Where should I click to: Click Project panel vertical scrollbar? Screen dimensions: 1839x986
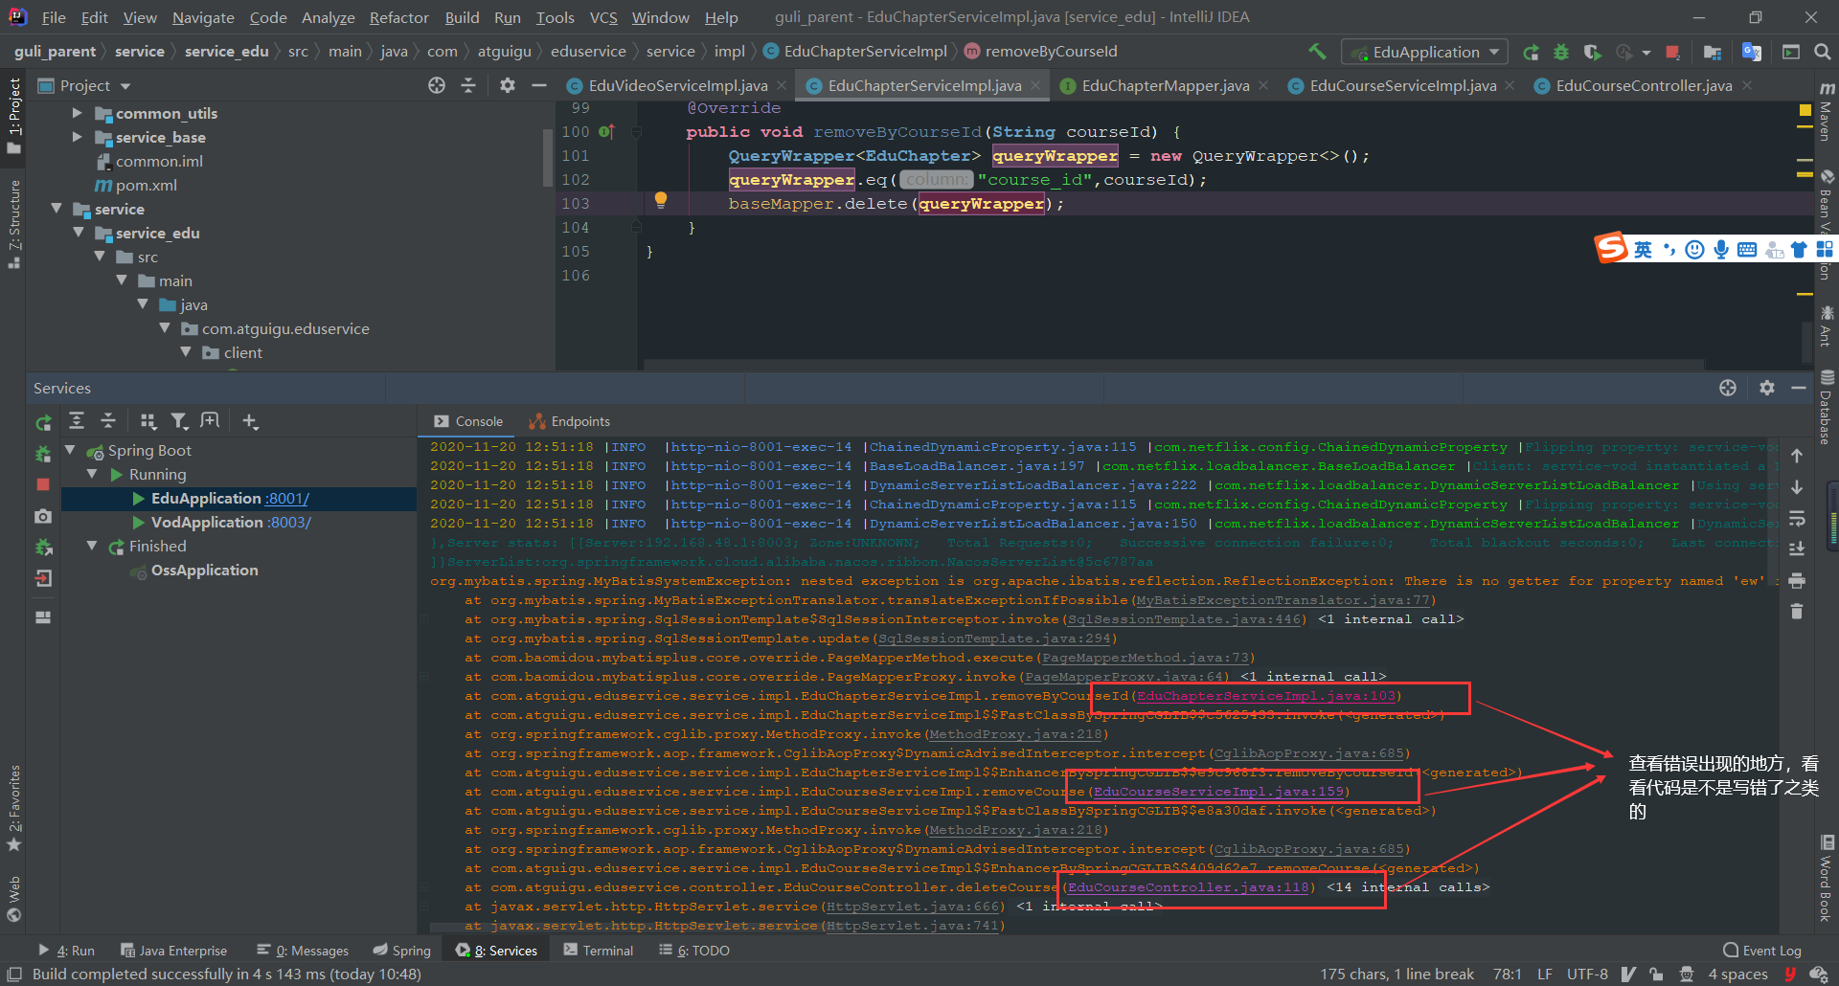click(548, 158)
